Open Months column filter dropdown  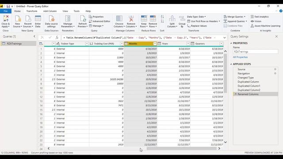[155, 44]
